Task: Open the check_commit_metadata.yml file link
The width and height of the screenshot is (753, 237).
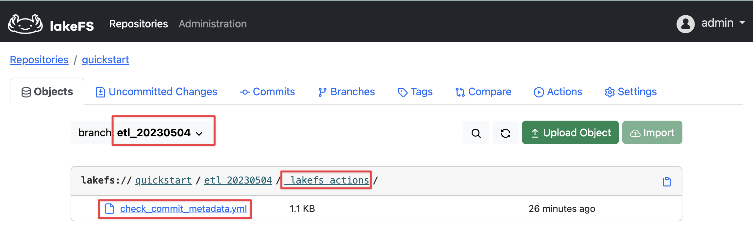Action: pos(183,208)
